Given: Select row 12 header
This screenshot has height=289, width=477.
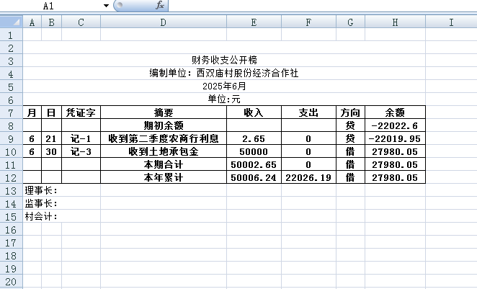Looking at the screenshot, I should [12, 177].
